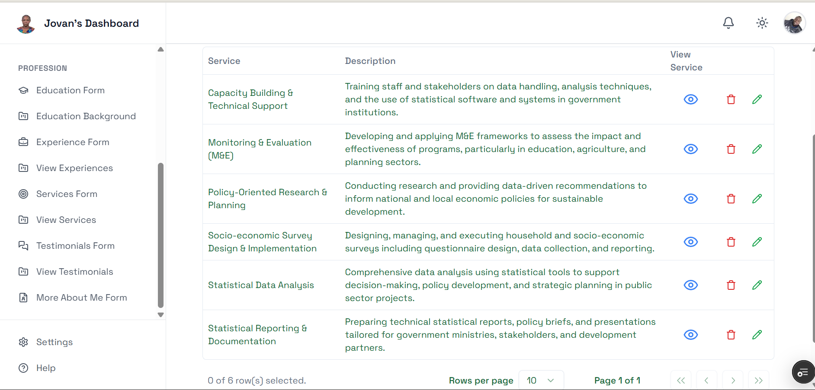Open the notifications bell
The image size is (815, 390).
tap(728, 23)
